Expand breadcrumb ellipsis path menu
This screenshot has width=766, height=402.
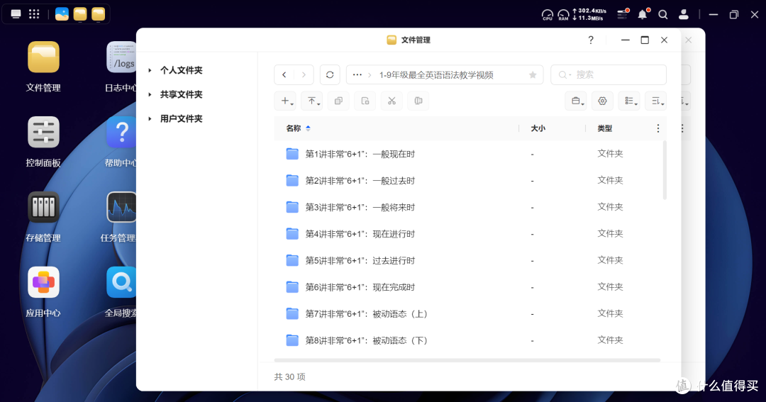[357, 74]
